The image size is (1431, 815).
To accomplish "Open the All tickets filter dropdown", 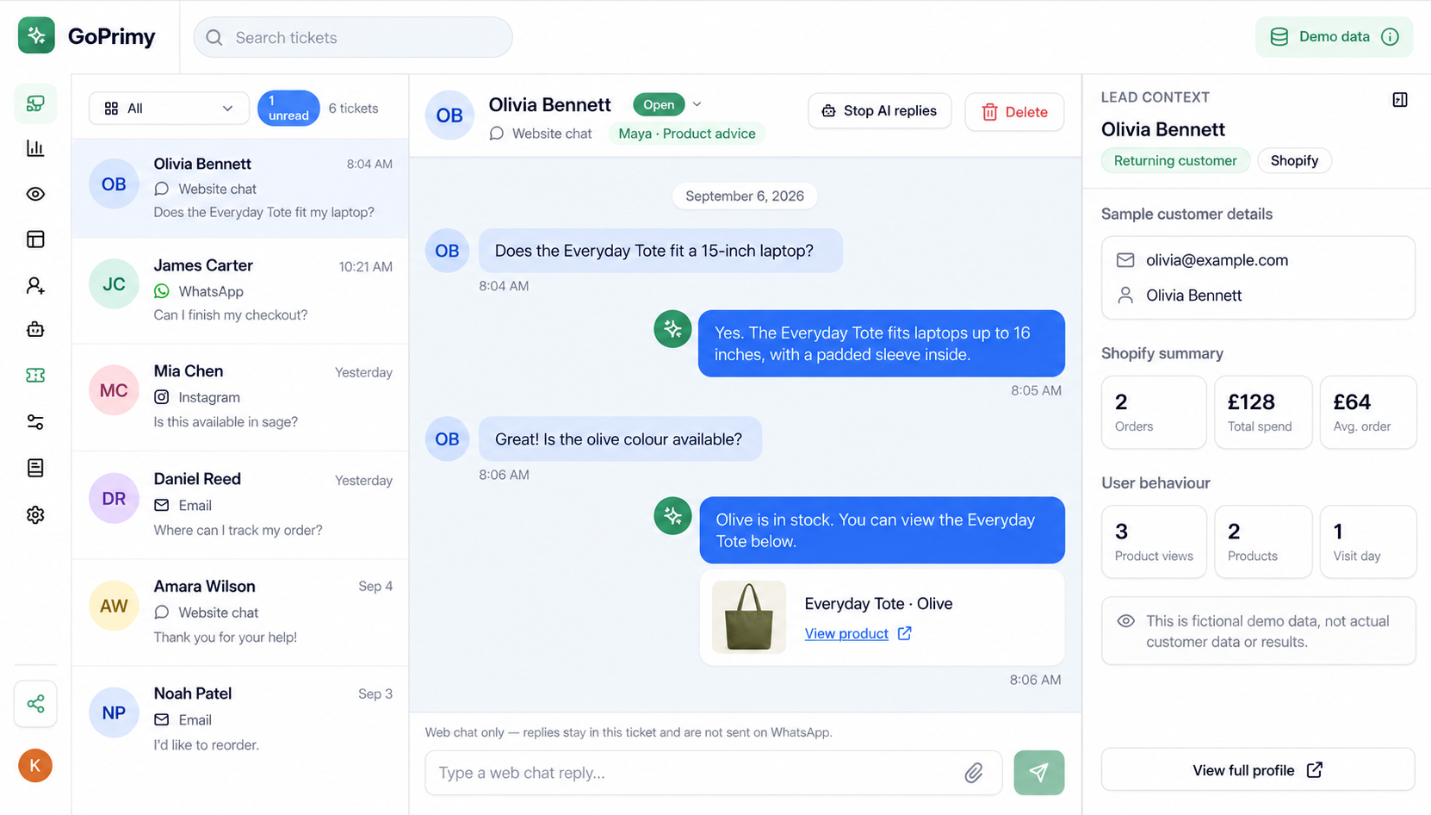I will 169,109.
